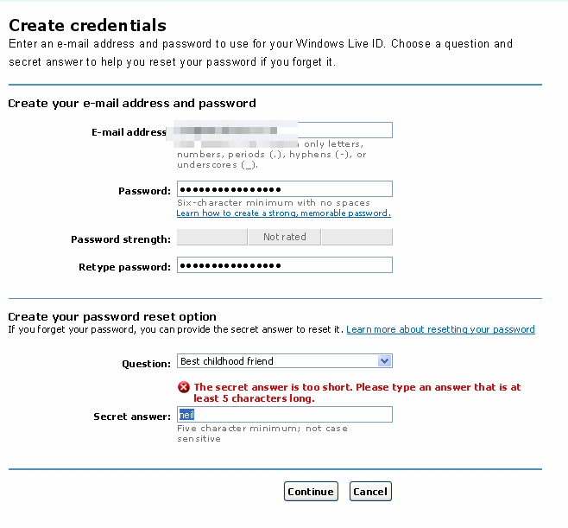568x528 pixels.
Task: Click the Cancel button
Action: [370, 492]
